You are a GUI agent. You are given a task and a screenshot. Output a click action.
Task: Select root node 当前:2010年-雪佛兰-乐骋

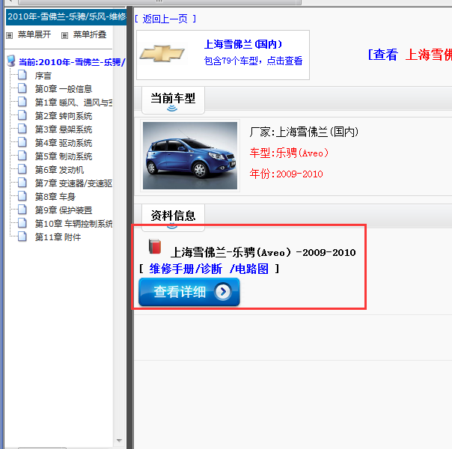(x=72, y=62)
